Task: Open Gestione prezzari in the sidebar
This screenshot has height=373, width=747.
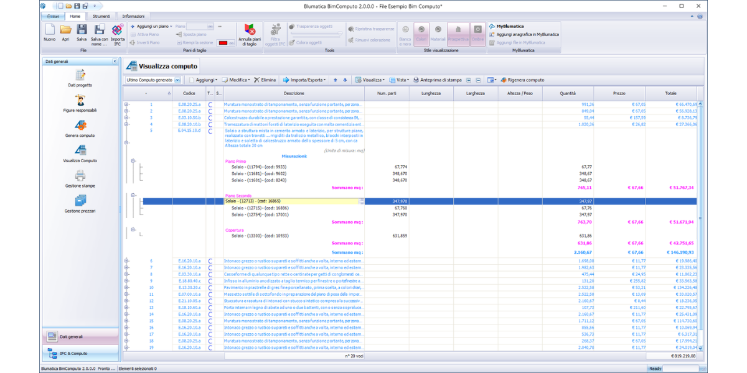Action: coord(80,203)
